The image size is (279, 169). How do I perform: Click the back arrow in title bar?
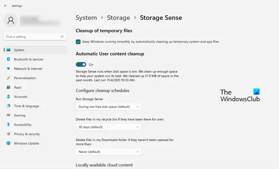click(5, 6)
